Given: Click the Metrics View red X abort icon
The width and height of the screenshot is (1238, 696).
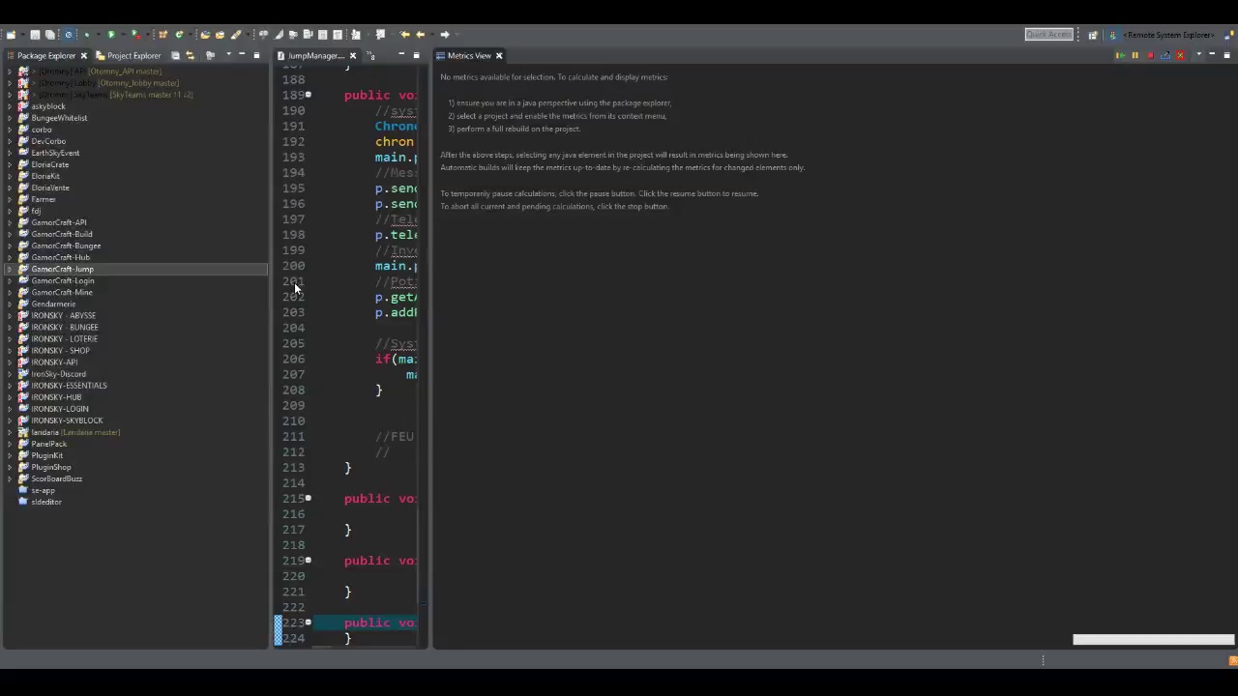Looking at the screenshot, I should point(1180,55).
